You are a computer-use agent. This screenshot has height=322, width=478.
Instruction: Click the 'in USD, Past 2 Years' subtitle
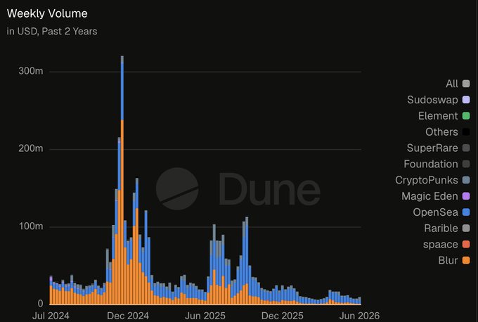(52, 32)
